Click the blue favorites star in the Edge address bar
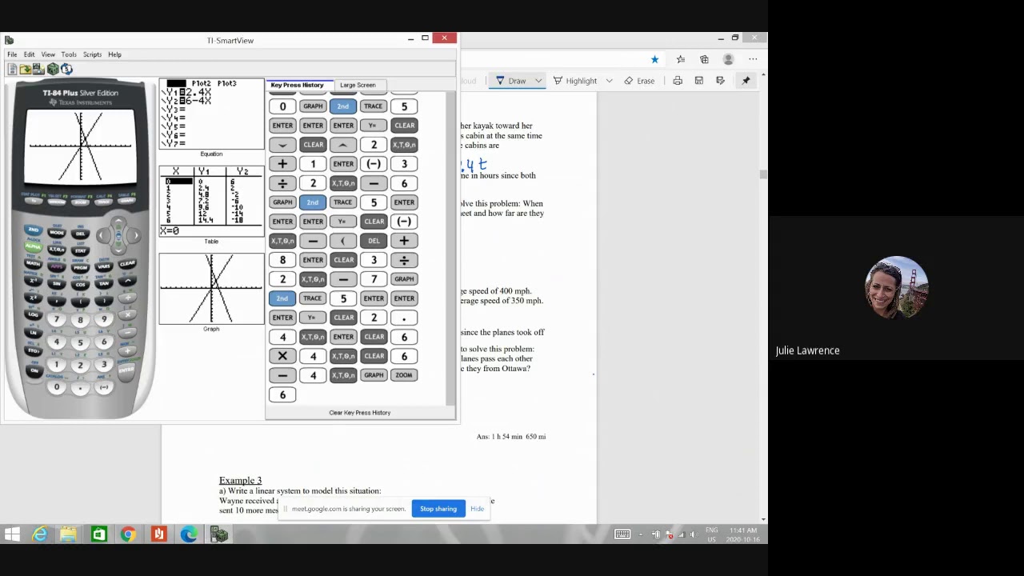 coord(654,59)
